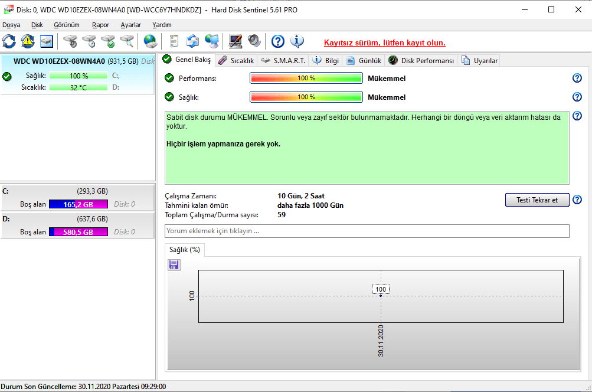Click the left panel Sıcaklık 32 °C bar
This screenshot has width=592, height=392.
coord(79,87)
